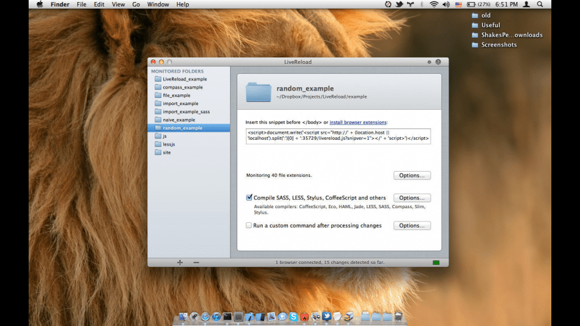Open the Go menu

(x=136, y=5)
